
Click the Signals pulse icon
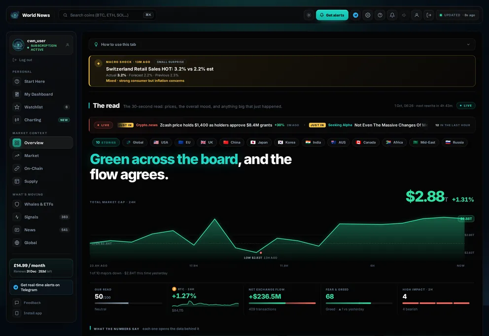(17, 217)
